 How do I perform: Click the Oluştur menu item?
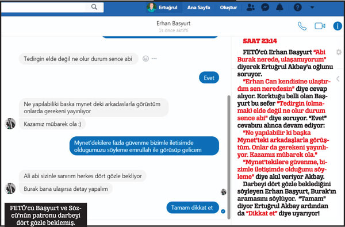228,7
